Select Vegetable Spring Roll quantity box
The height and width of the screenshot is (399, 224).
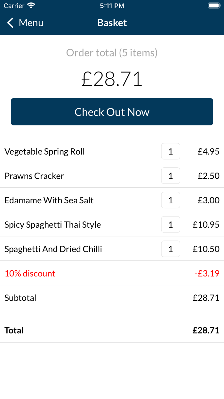pos(171,151)
